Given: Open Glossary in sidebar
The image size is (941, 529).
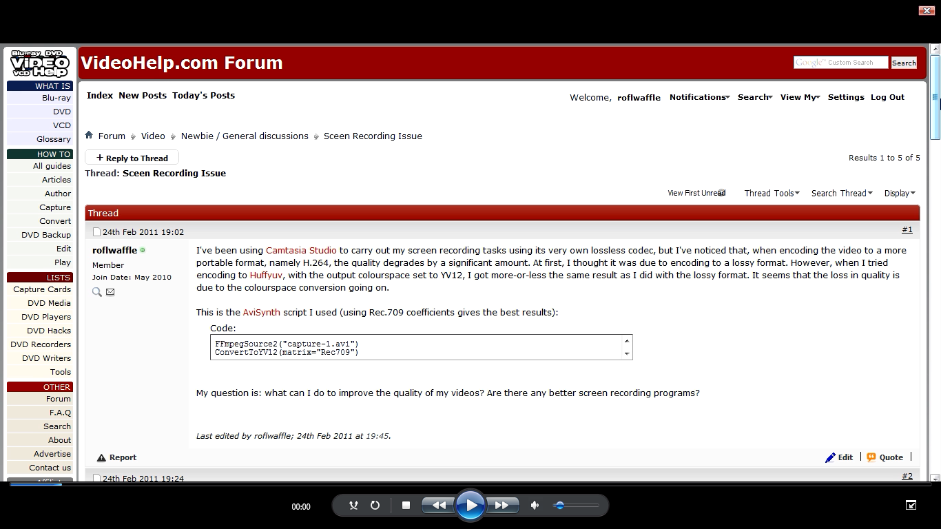Looking at the screenshot, I should click(54, 139).
